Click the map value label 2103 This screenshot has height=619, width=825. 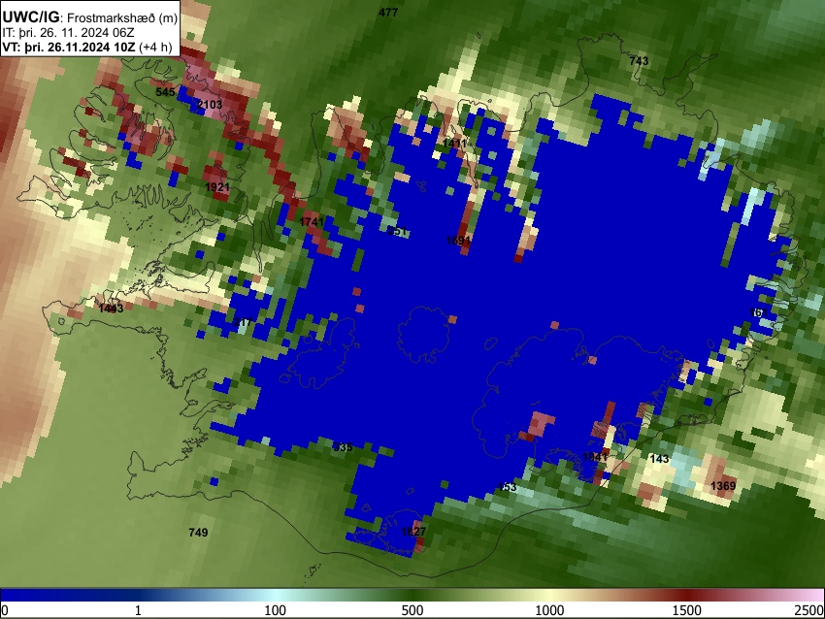[210, 105]
